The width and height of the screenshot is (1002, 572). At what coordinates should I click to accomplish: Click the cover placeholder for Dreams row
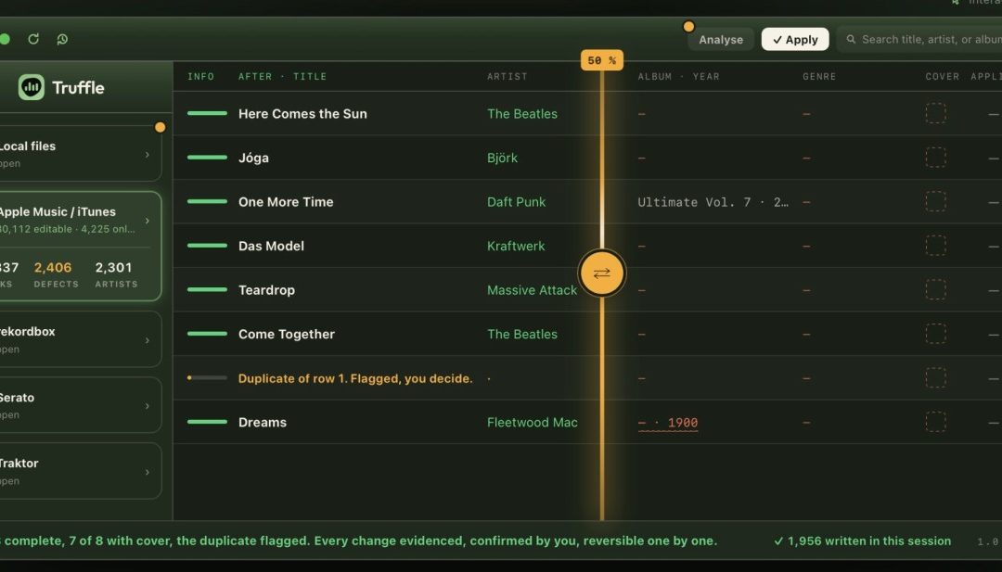[x=935, y=422]
